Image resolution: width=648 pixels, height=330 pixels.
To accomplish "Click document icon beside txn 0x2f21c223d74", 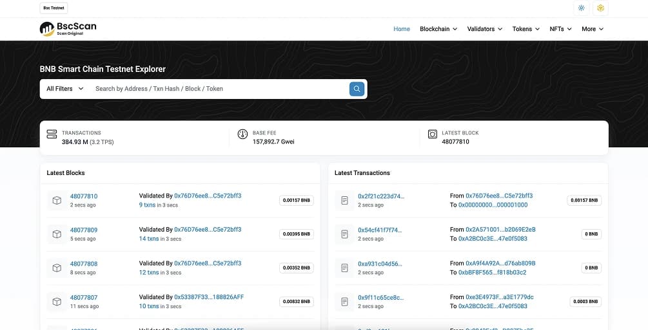I will click(x=345, y=201).
